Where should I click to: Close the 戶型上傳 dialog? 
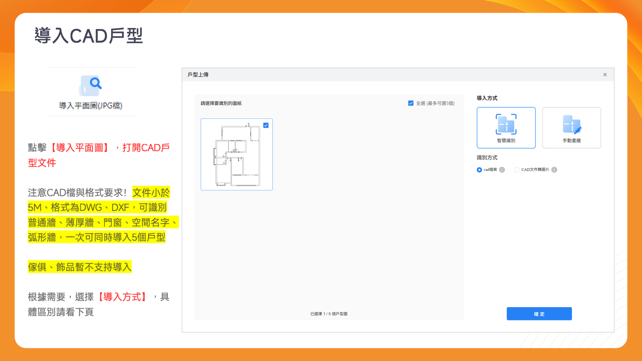[x=605, y=75]
